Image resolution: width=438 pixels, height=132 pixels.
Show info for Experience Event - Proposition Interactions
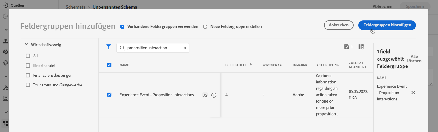click(214, 95)
